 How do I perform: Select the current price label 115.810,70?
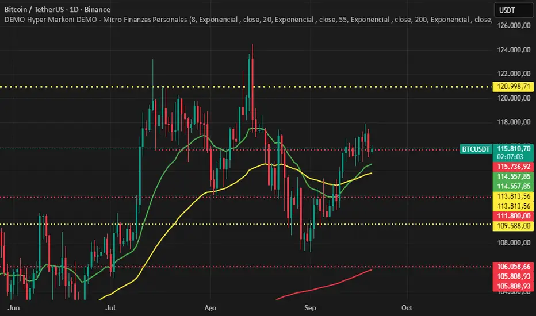[x=514, y=149]
